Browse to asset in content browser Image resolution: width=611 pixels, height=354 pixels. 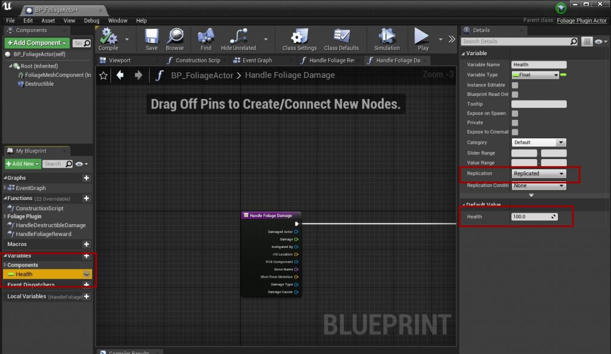point(175,39)
